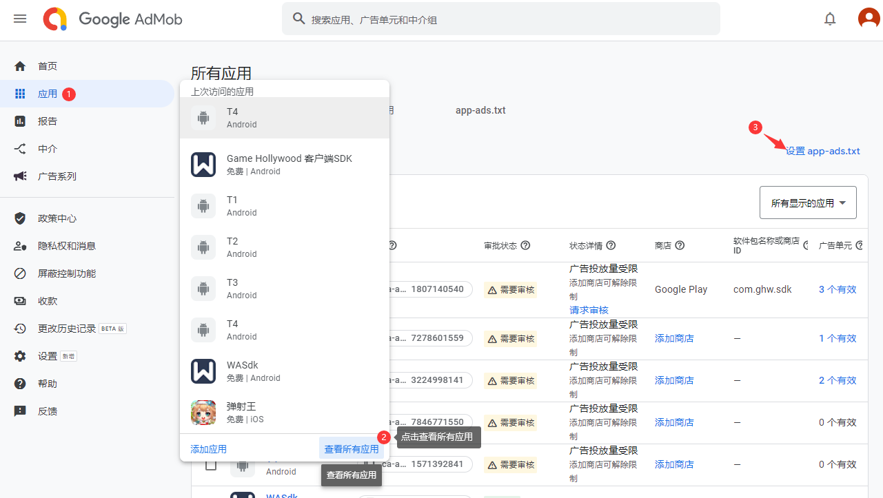
Task: Select highlighted T4 under 上次访问的应用
Action: [285, 118]
